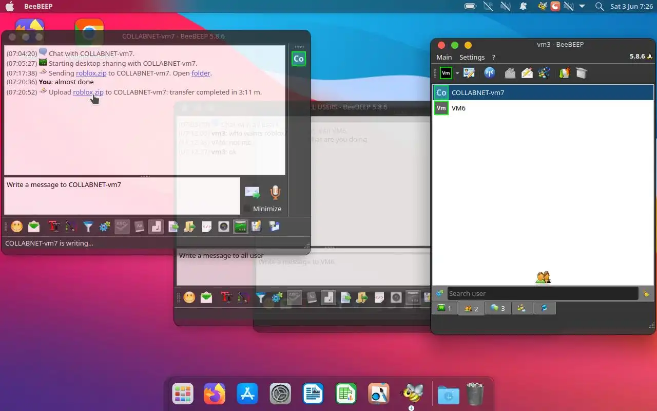
Task: Click the users icon at bottom of list
Action: point(543,277)
